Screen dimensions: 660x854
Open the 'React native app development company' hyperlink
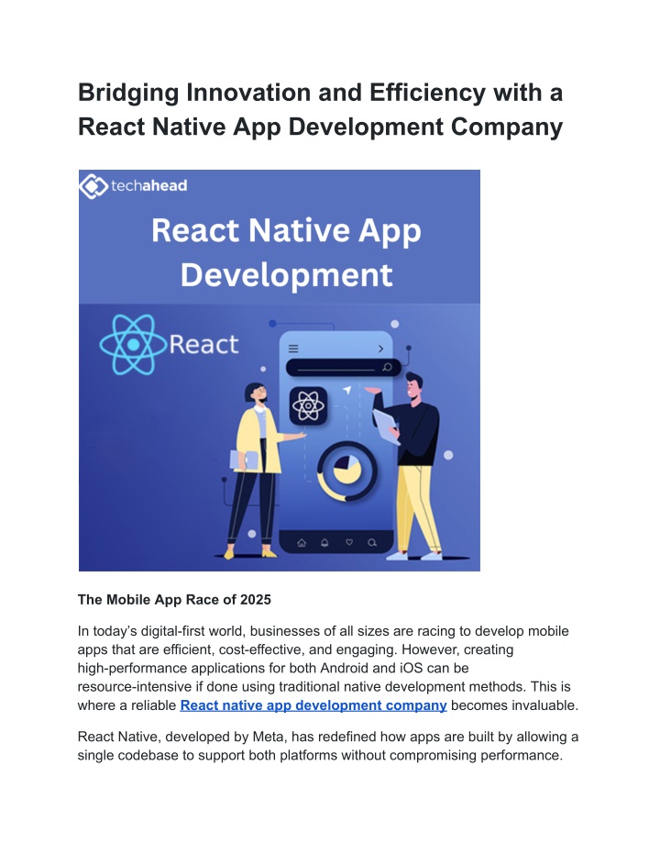click(x=313, y=705)
